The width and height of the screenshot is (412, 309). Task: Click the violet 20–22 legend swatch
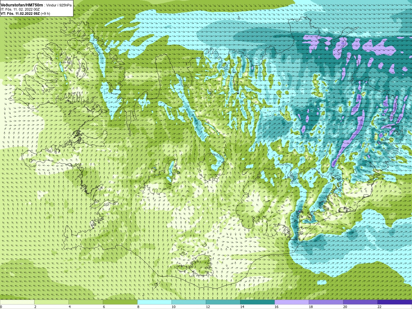pyautogui.click(x=360, y=302)
